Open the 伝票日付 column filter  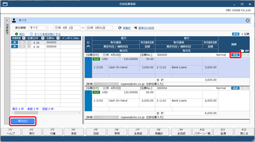[43, 38]
